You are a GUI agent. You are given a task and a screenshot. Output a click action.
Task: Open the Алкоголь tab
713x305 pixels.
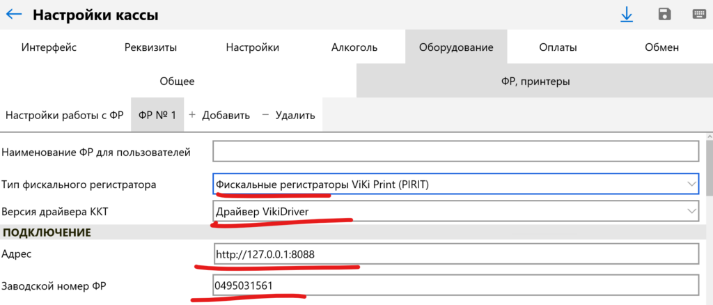pyautogui.click(x=354, y=47)
